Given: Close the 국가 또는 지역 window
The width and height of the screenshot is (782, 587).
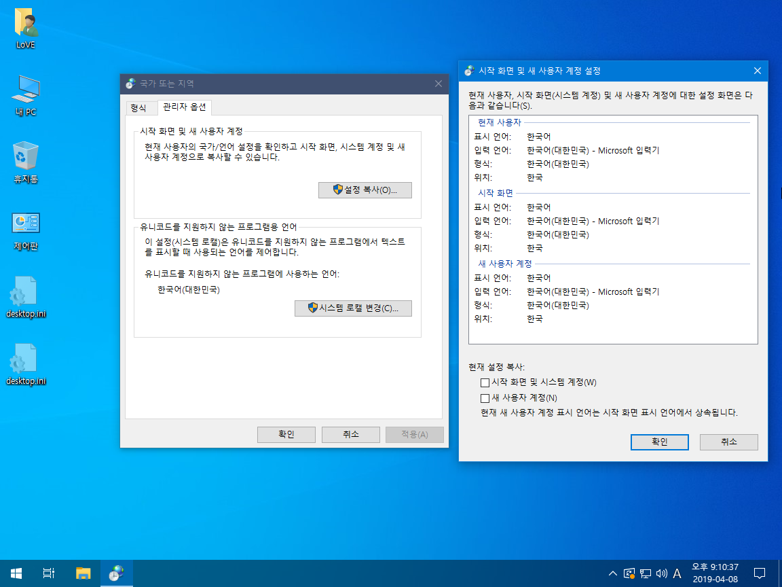Looking at the screenshot, I should coord(439,84).
